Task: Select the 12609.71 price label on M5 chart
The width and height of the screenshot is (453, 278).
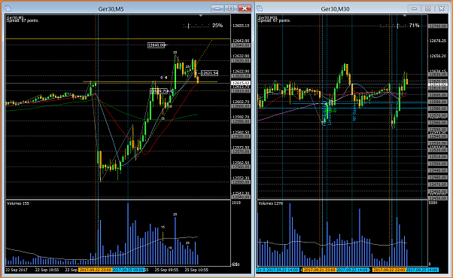Action: pos(160,91)
